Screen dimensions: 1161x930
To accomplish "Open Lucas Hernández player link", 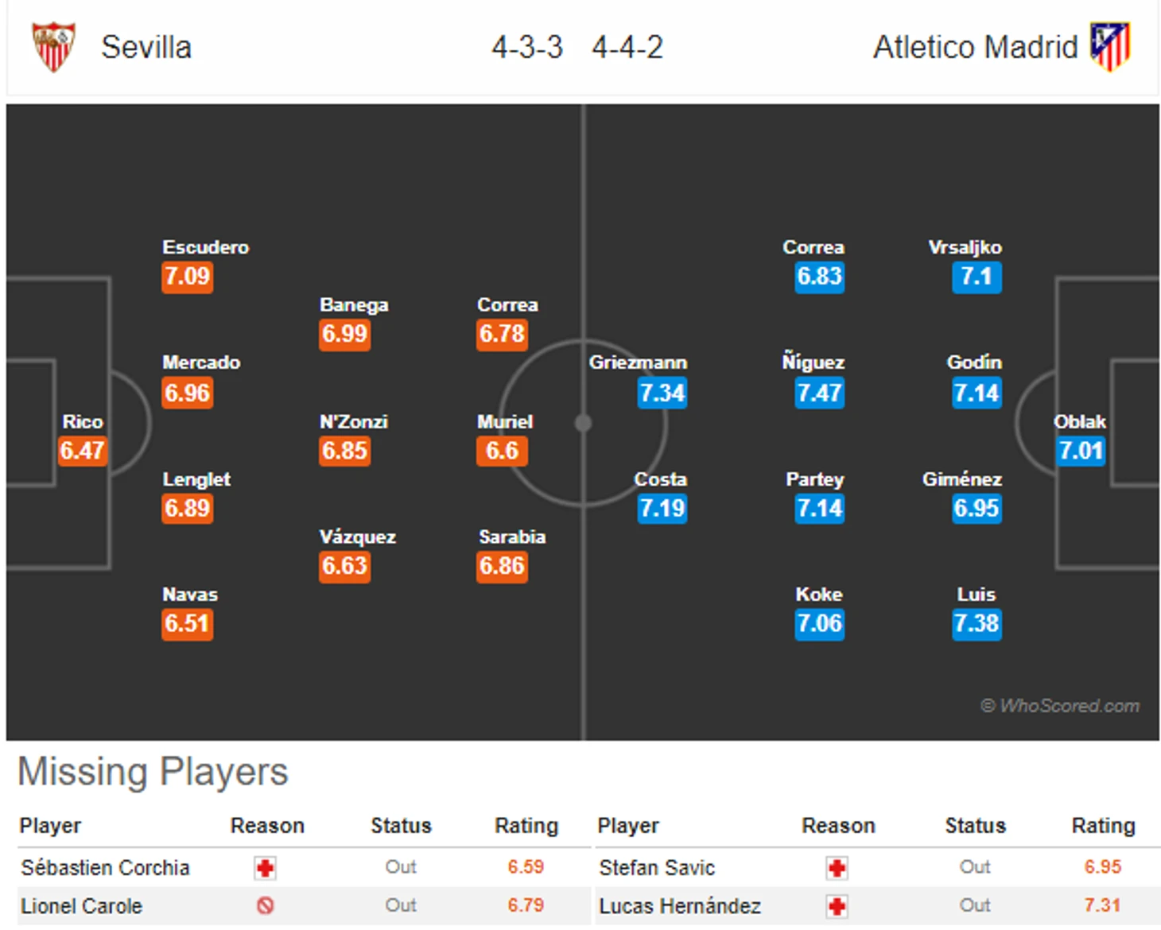I will tap(680, 905).
